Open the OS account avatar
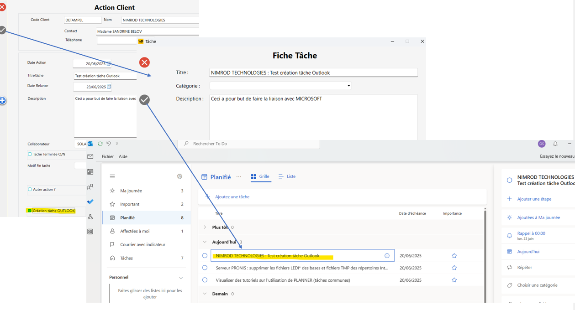Screen dimensions: 575x310 click(542, 144)
